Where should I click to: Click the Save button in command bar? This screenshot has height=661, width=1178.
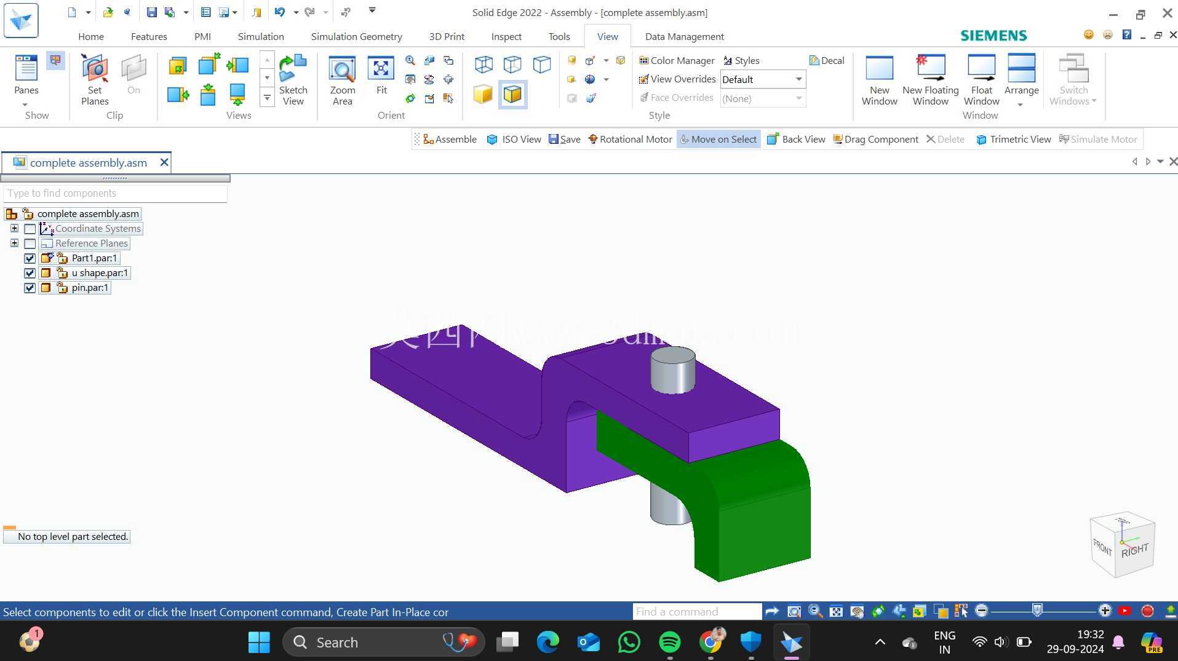point(564,140)
